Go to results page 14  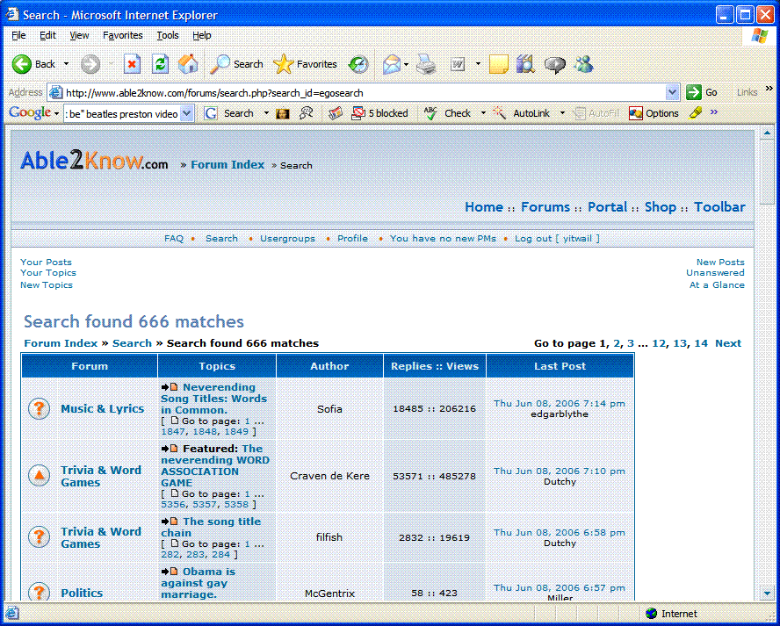tap(701, 343)
